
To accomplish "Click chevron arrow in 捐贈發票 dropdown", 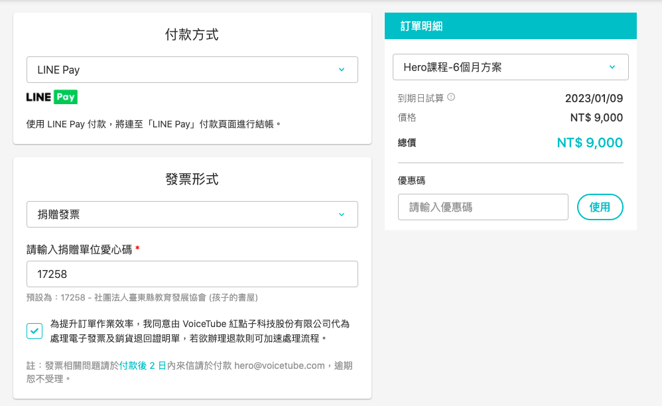I will pos(342,214).
